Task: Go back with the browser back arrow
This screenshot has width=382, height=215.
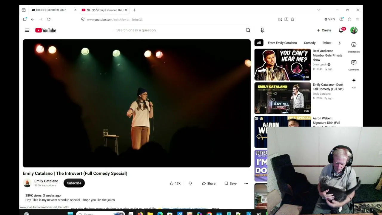Action: tap(33, 19)
